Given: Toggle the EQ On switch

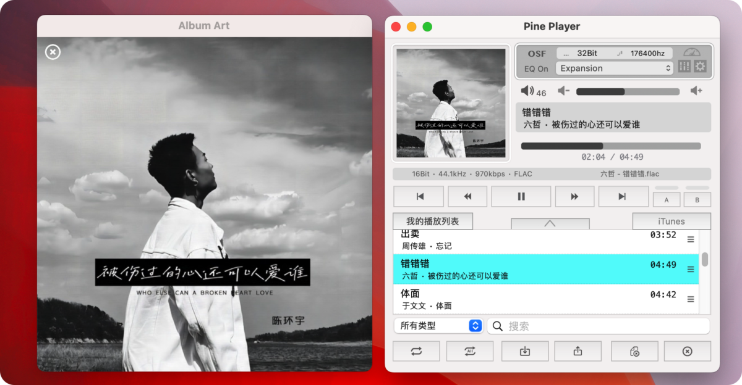Looking at the screenshot, I should 536,68.
